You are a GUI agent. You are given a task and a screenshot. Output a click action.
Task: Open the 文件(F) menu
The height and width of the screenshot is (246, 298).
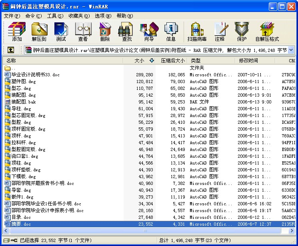pos(12,16)
